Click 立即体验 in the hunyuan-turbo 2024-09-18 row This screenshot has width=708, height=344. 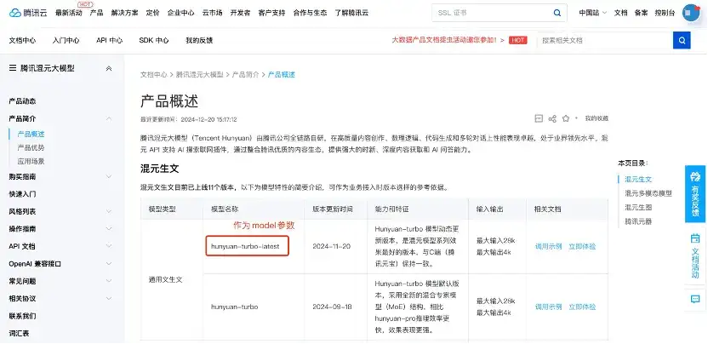tap(582, 307)
